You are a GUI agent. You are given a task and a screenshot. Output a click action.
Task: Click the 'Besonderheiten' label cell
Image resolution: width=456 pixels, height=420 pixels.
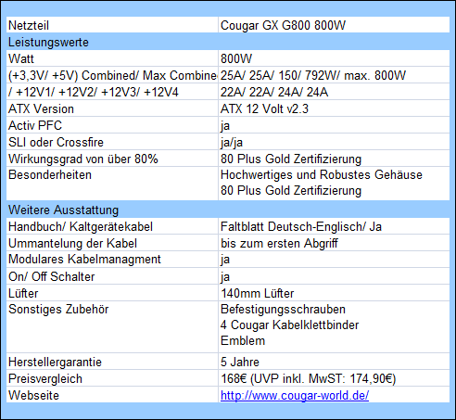pyautogui.click(x=112, y=184)
